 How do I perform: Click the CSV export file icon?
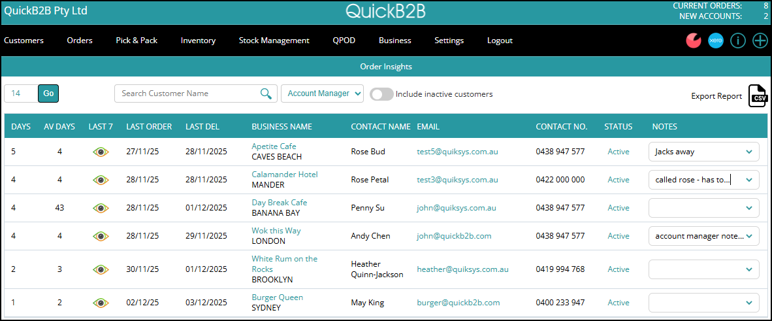click(758, 96)
